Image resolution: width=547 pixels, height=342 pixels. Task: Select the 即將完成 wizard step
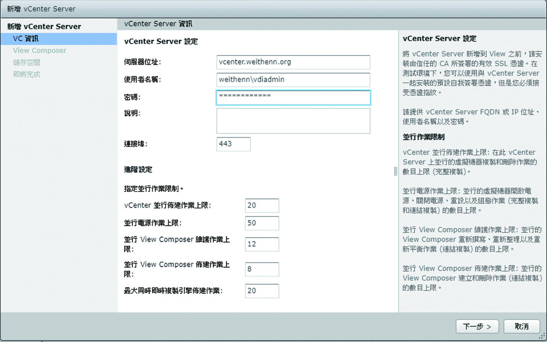coord(26,74)
